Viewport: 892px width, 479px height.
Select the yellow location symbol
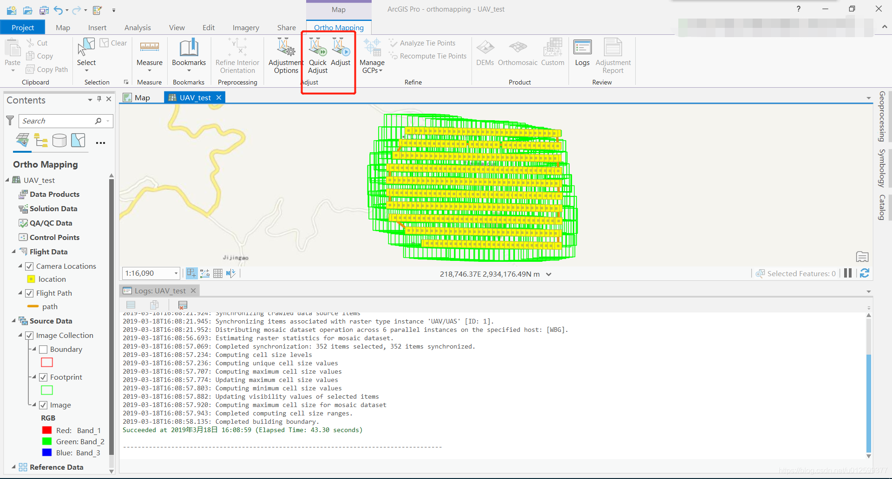click(31, 279)
